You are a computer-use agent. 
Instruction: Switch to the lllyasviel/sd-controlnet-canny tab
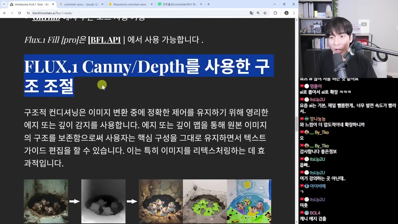point(130,4)
